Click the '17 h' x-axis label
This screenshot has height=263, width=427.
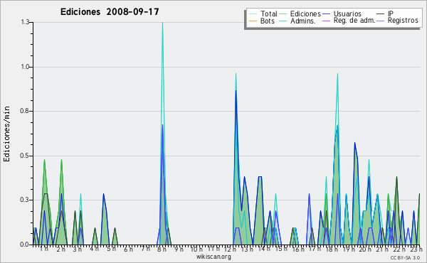pos(315,249)
